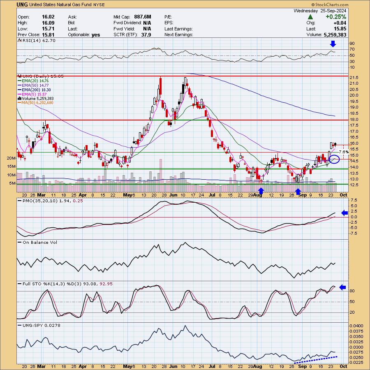
Task: Click the Fwd Dividend label
Action: tap(127, 23)
